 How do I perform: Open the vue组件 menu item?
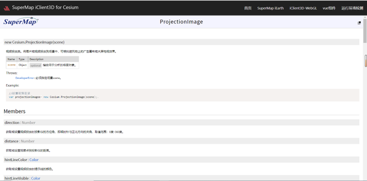click(x=329, y=8)
